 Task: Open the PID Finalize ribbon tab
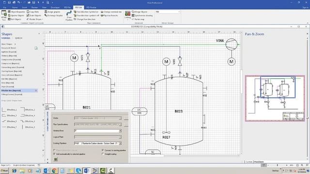pyautogui.click(x=91, y=8)
